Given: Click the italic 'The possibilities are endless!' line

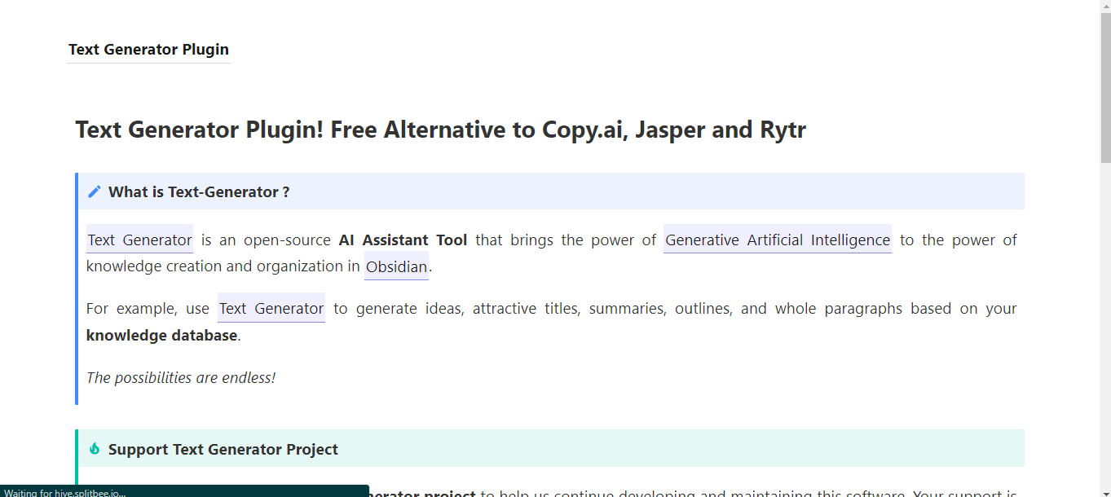Looking at the screenshot, I should 181,377.
